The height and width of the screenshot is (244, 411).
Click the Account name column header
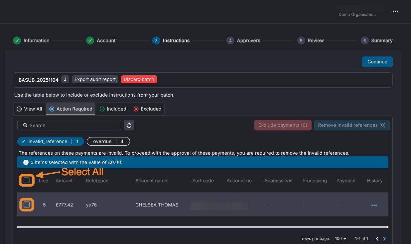[x=151, y=181]
